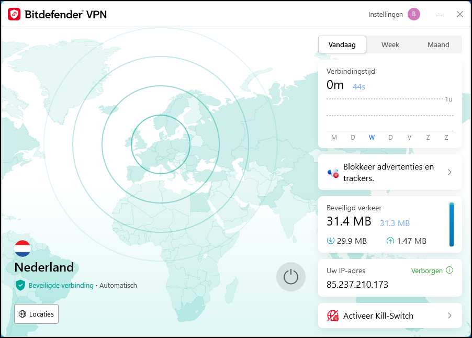The width and height of the screenshot is (472, 338).
Task: Click the IP address 85.237.210.173
Action: pyautogui.click(x=357, y=285)
